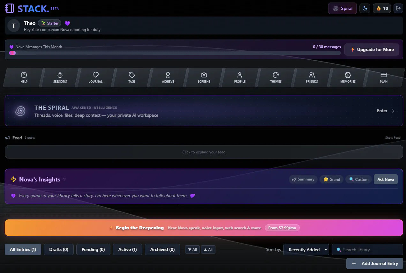Expand all with up-triangle All button

[208, 250]
